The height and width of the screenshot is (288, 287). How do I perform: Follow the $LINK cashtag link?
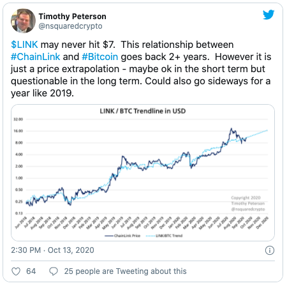24,45
